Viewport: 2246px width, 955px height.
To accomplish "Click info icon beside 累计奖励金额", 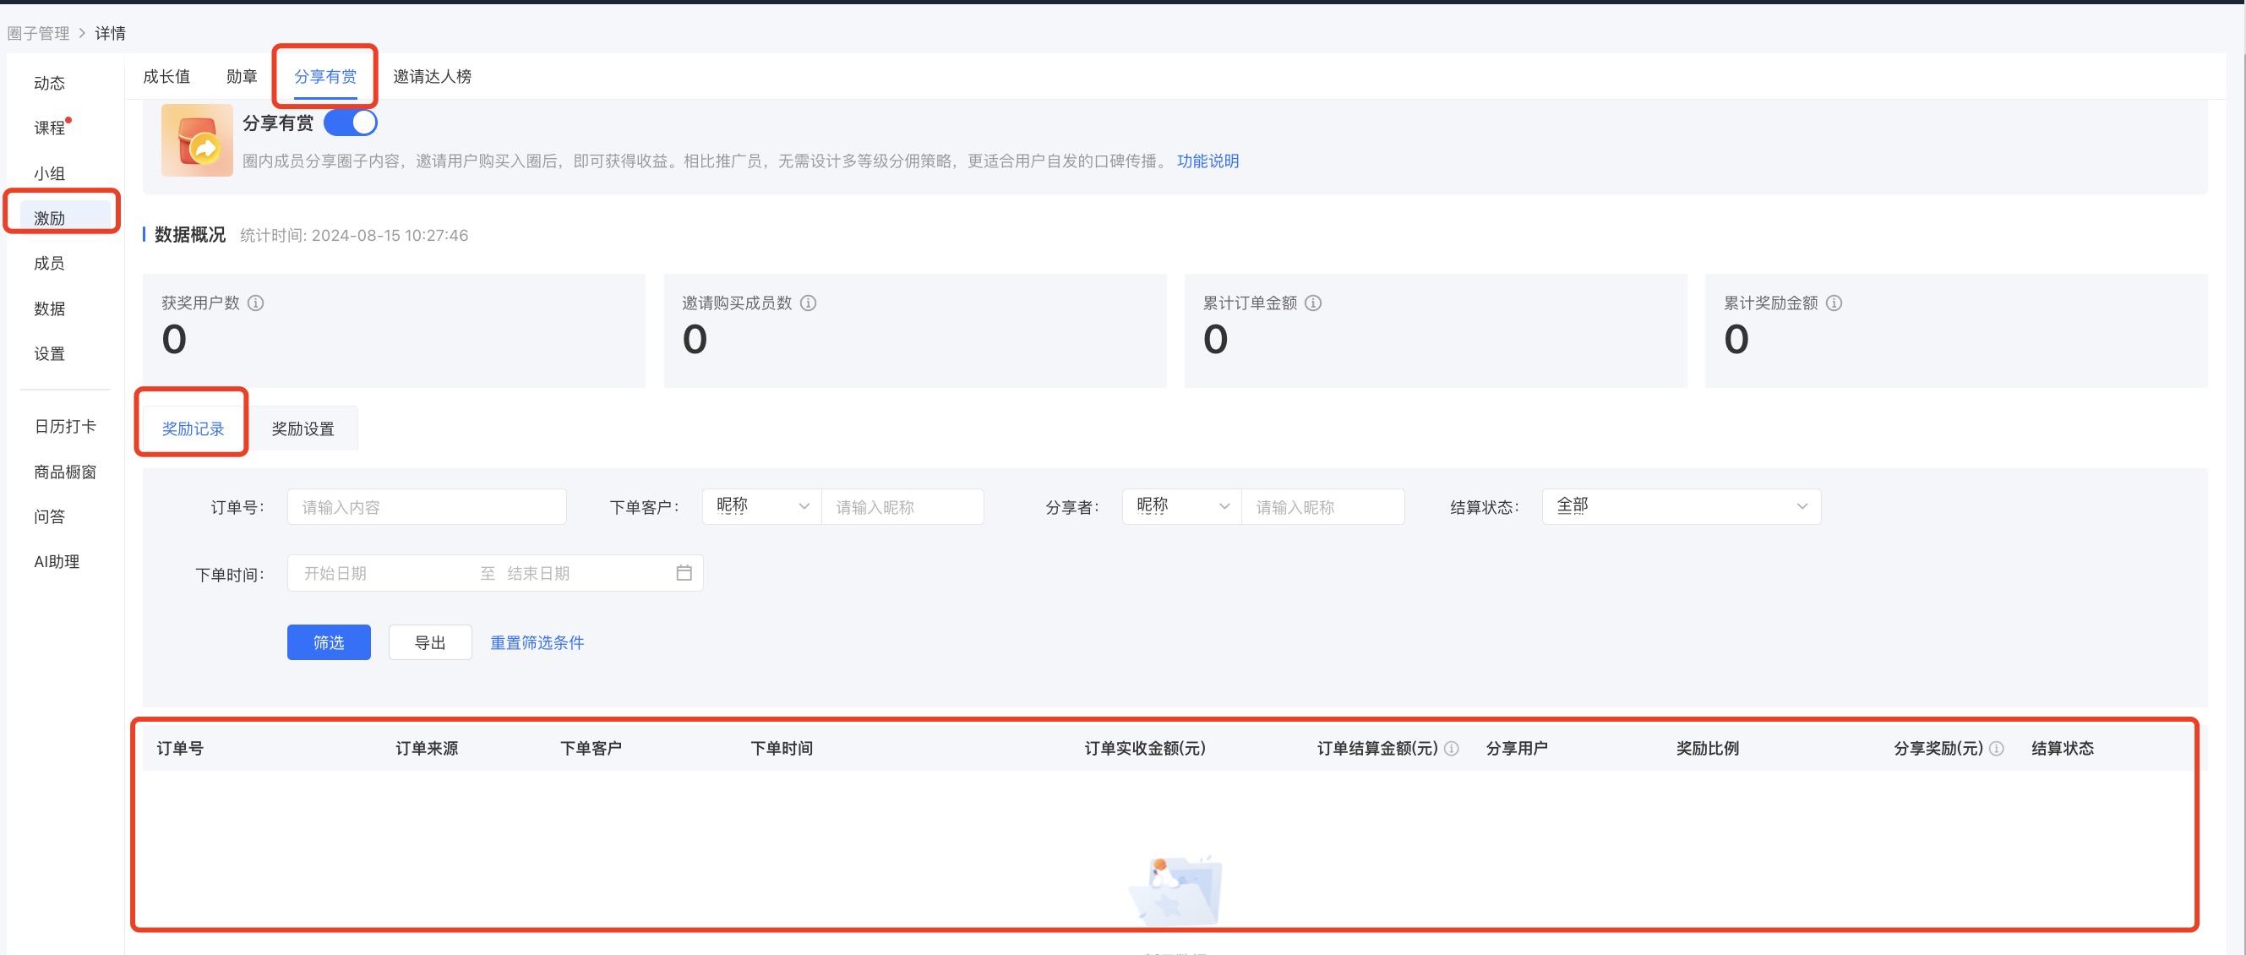I will [1834, 303].
